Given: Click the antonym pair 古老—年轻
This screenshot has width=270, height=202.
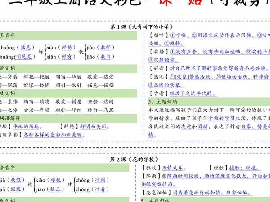Looking at the screenshot, I should [36, 110].
